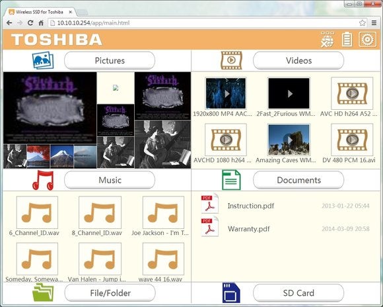Screen dimensions: 383x307
Task: Open DV 480 PCM 16.avi video icon
Action: [x=352, y=140]
